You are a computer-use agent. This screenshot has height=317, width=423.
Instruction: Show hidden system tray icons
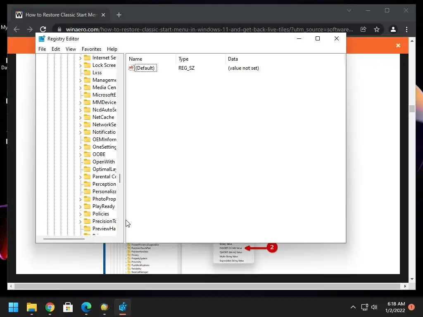(353, 307)
